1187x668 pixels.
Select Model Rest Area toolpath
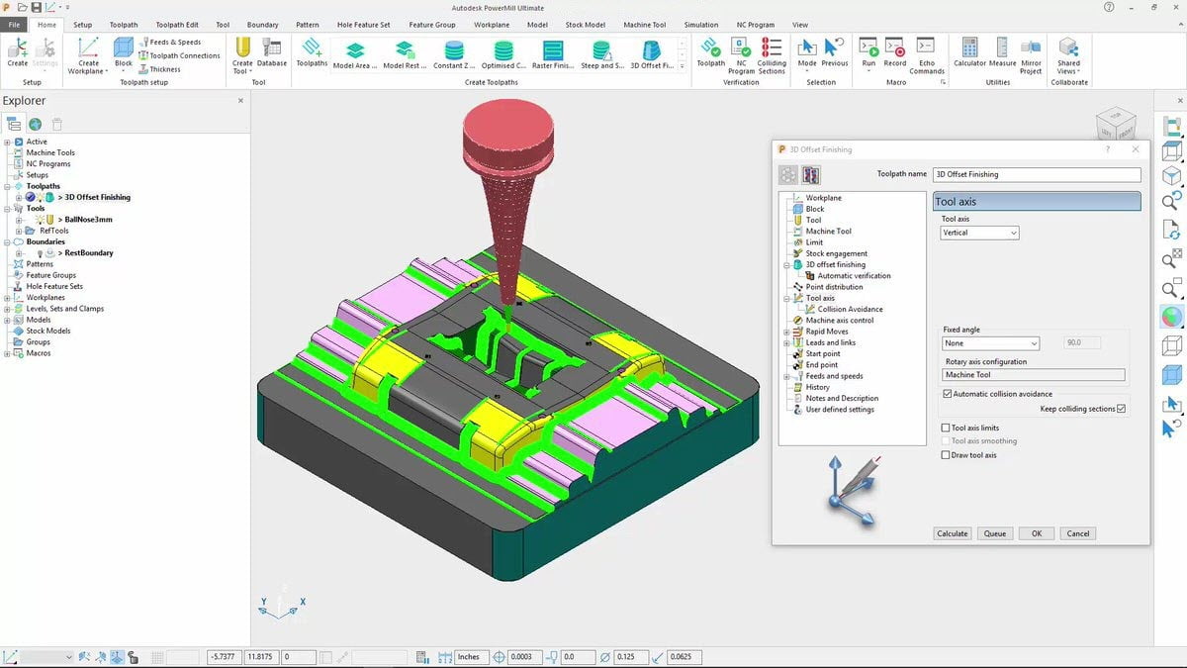coord(405,54)
